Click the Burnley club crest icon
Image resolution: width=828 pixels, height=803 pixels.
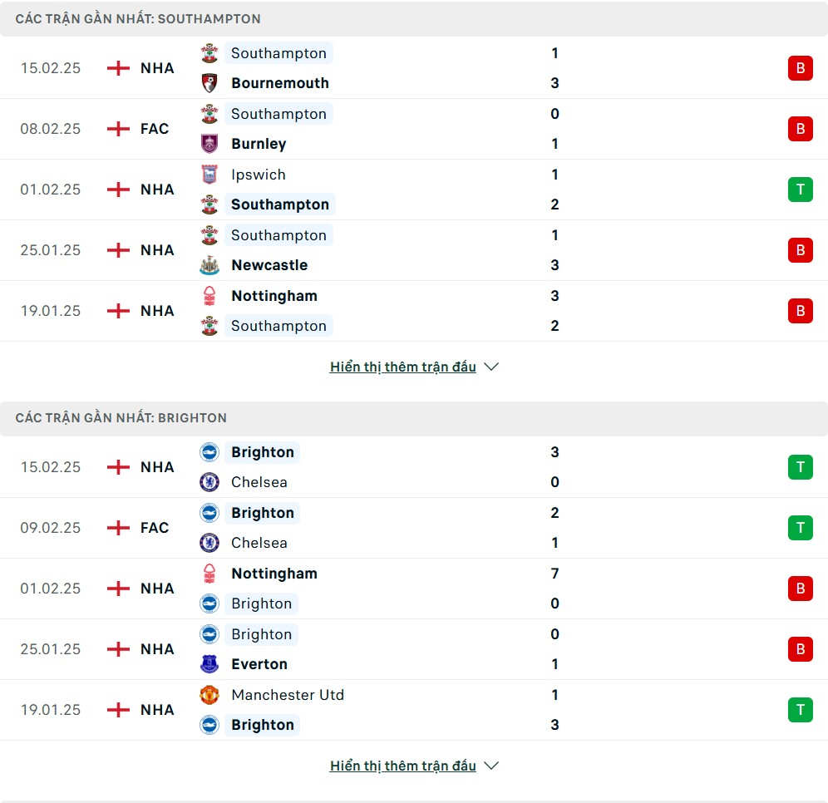209,144
